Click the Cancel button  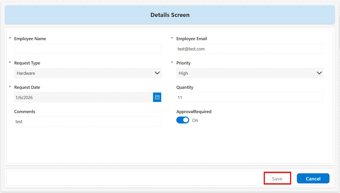(313, 179)
